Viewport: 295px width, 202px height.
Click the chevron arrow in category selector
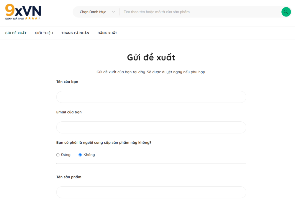pos(113,12)
